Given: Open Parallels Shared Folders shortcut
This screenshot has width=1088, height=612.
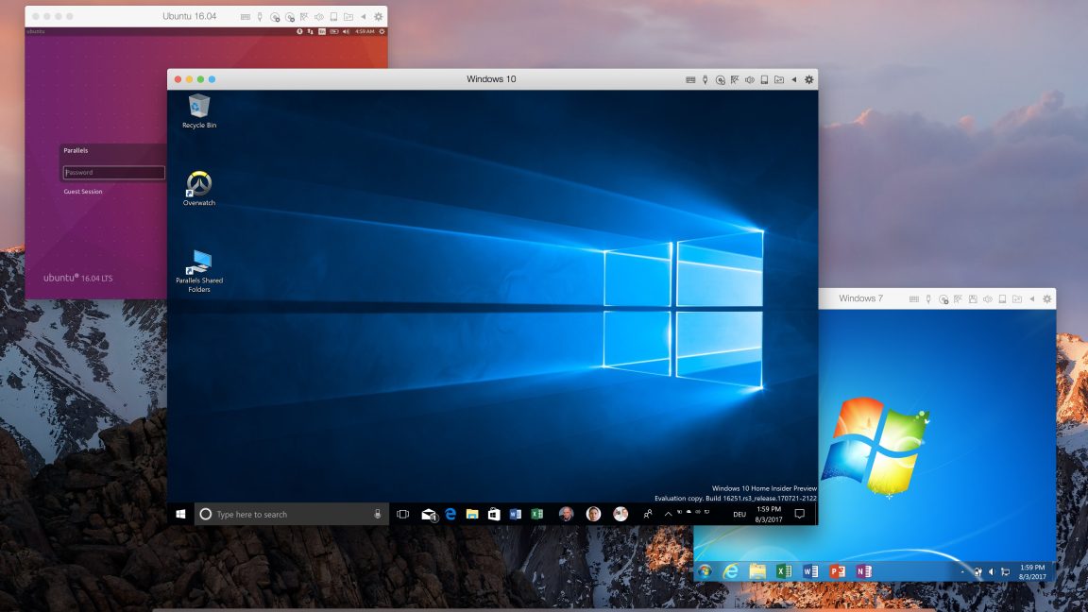Looking at the screenshot, I should 199,271.
